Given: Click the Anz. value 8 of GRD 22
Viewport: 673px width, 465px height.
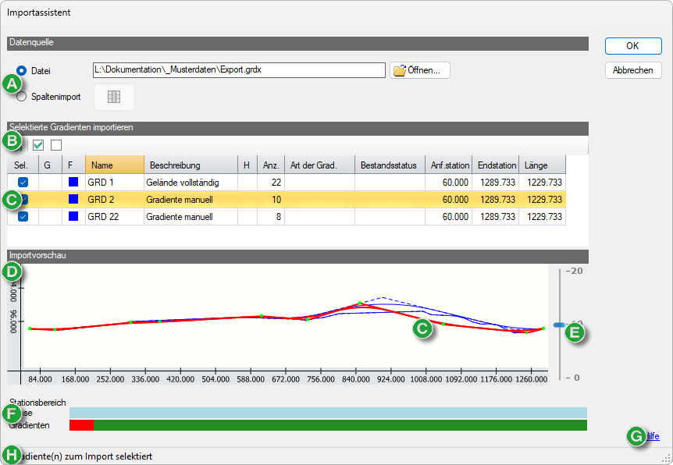Looking at the screenshot, I should 271,217.
